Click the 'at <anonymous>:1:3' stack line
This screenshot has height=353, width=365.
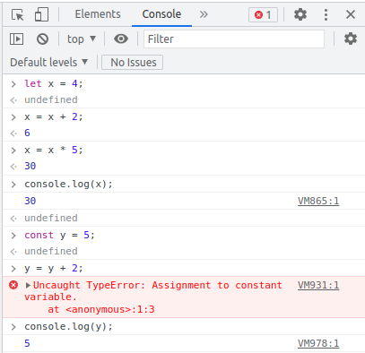(x=101, y=309)
